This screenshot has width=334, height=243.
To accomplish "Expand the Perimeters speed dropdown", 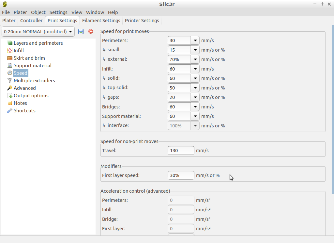I will tap(195, 40).
